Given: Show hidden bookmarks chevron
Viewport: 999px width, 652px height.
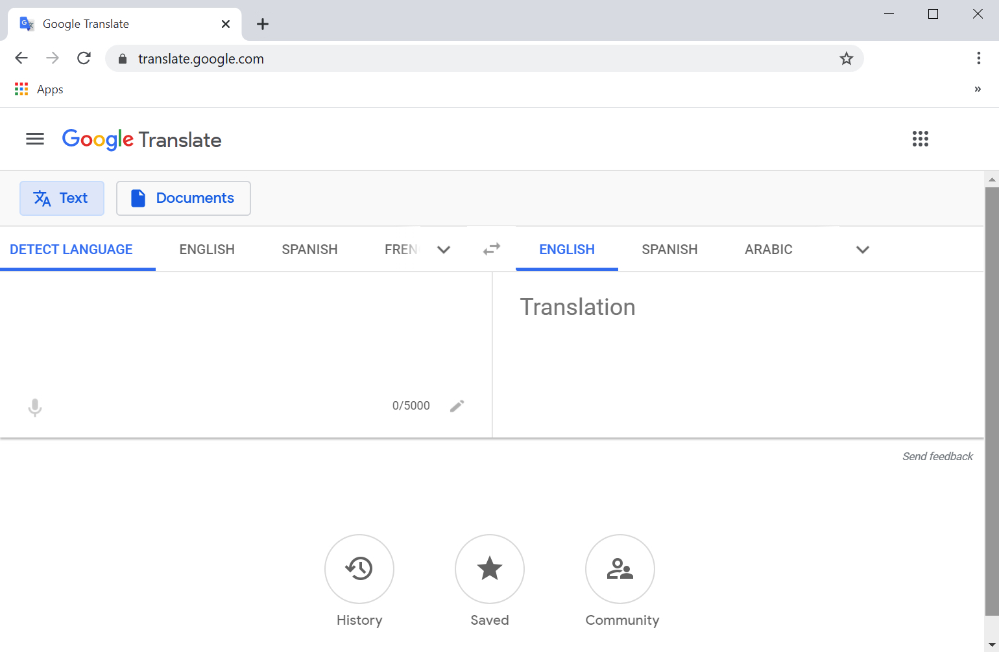Looking at the screenshot, I should (978, 89).
